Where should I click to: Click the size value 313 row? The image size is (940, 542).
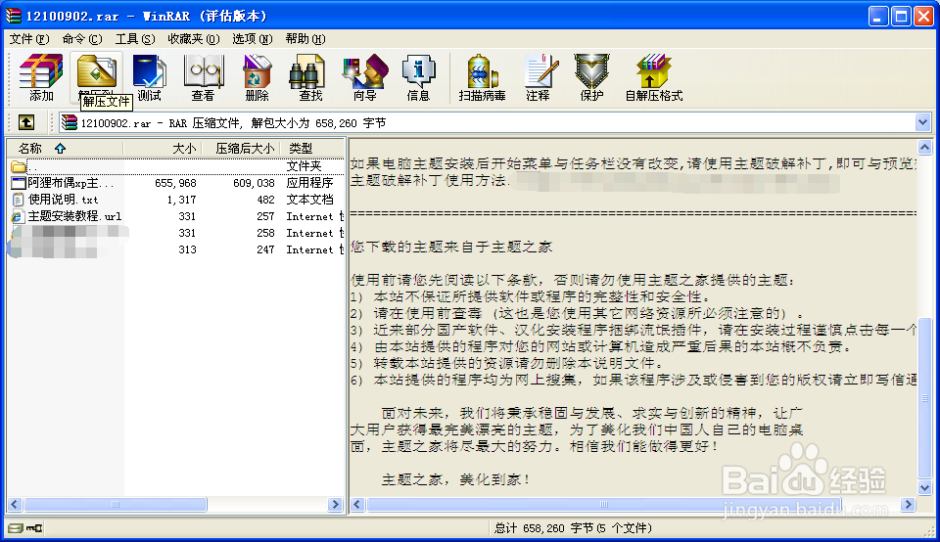[187, 249]
